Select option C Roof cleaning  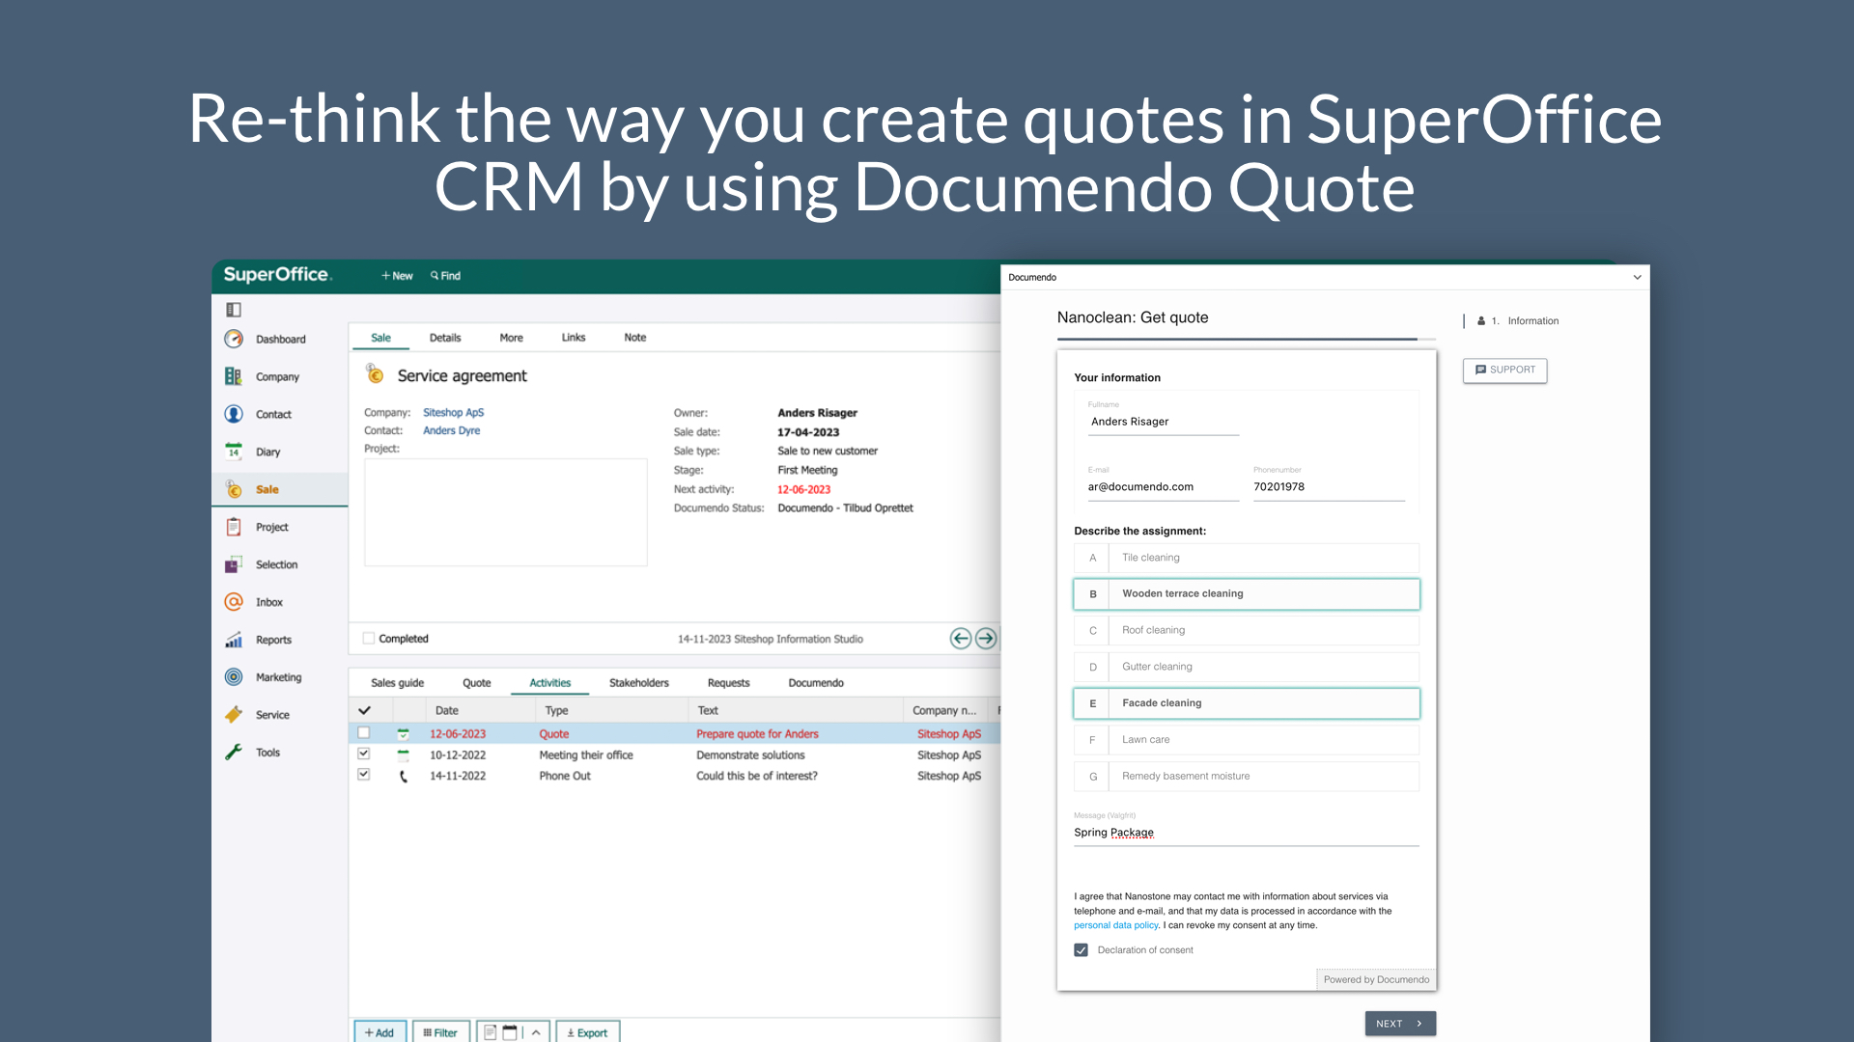pyautogui.click(x=1246, y=630)
